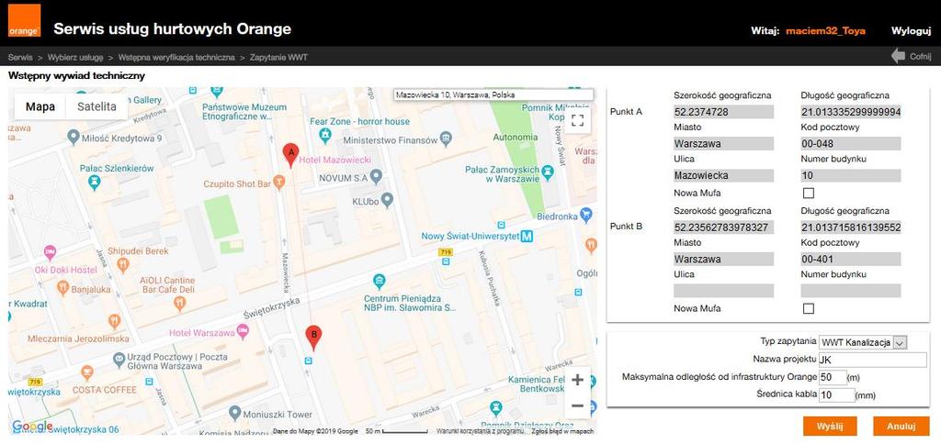Screen dimensions: 941x444
Task: Click Pałac Zamoyskich museum pin
Action: coord(547,173)
